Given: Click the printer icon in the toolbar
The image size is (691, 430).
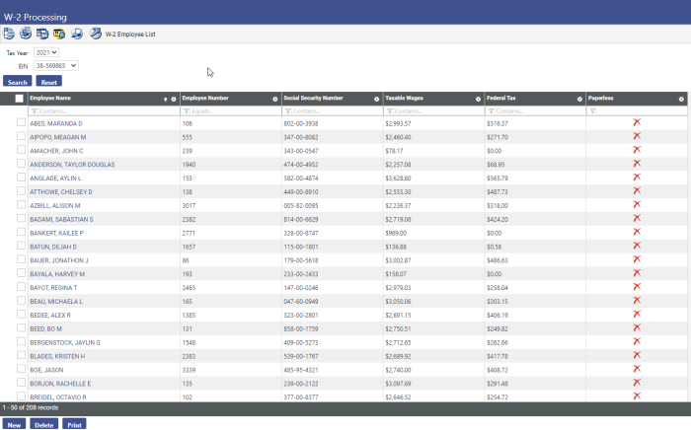Looking at the screenshot, I should coord(77,34).
